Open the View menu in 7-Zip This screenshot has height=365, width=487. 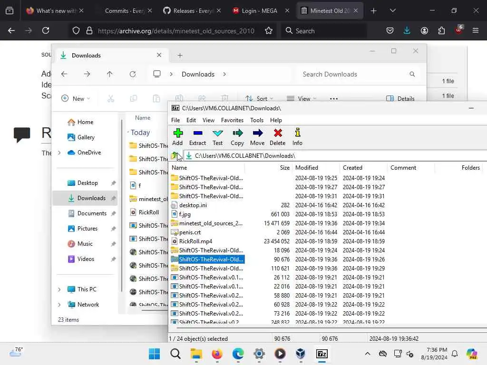[x=208, y=120]
